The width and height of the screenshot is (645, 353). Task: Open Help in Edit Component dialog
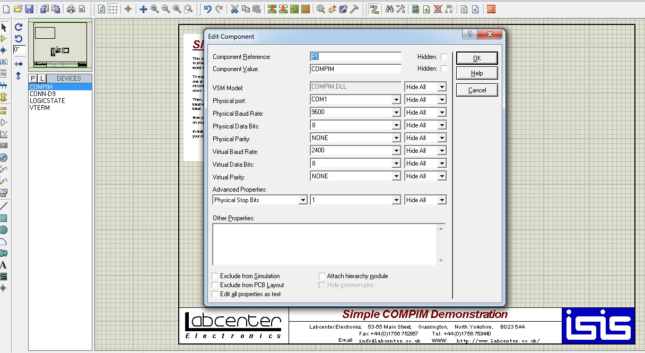(477, 73)
